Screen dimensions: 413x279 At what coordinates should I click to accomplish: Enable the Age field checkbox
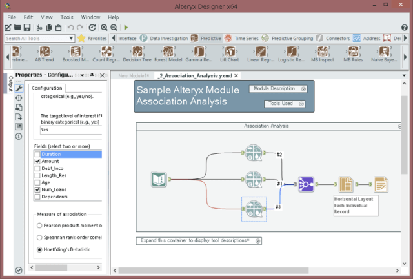point(37,183)
